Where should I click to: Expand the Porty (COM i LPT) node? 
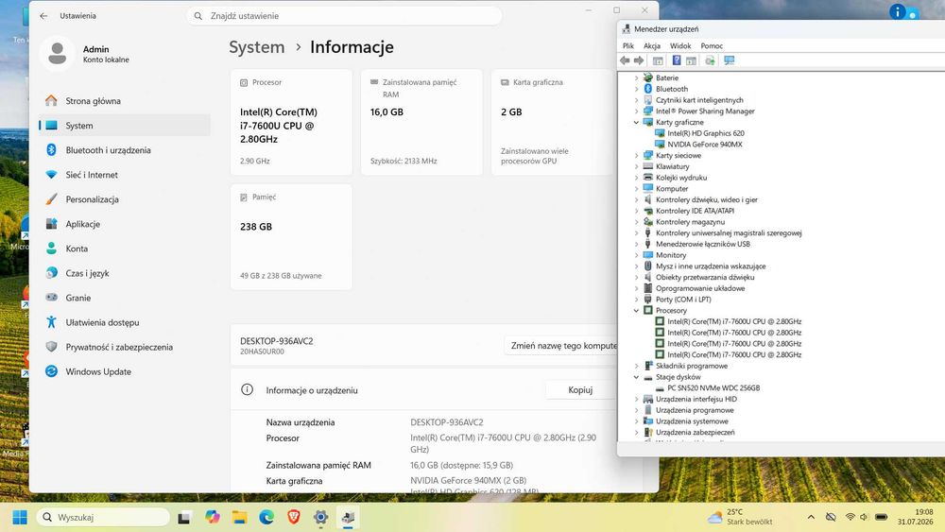[636, 300]
